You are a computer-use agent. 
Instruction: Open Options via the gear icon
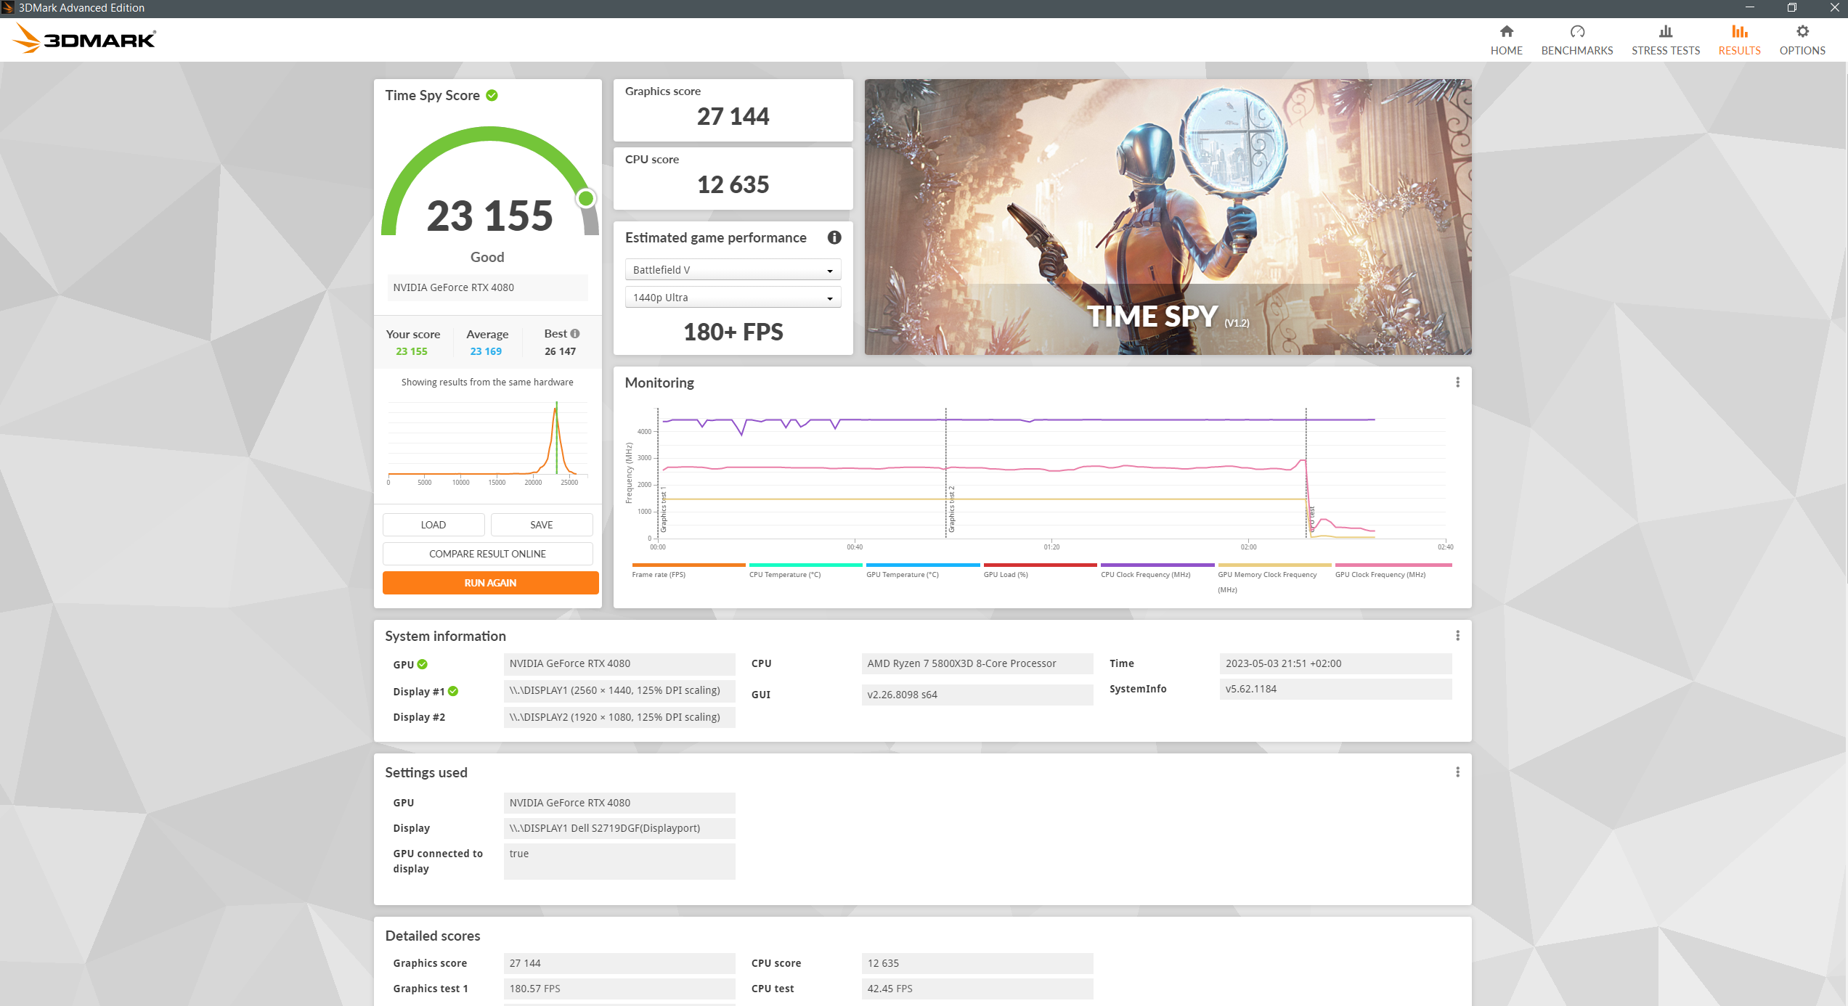1802,32
